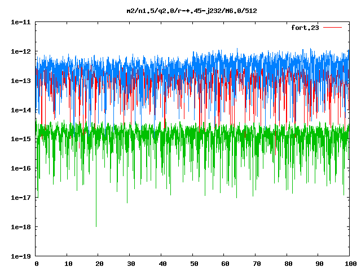The image size is (361, 271).
Task: Click the y-axis label 1e-12
Action: click(21, 51)
